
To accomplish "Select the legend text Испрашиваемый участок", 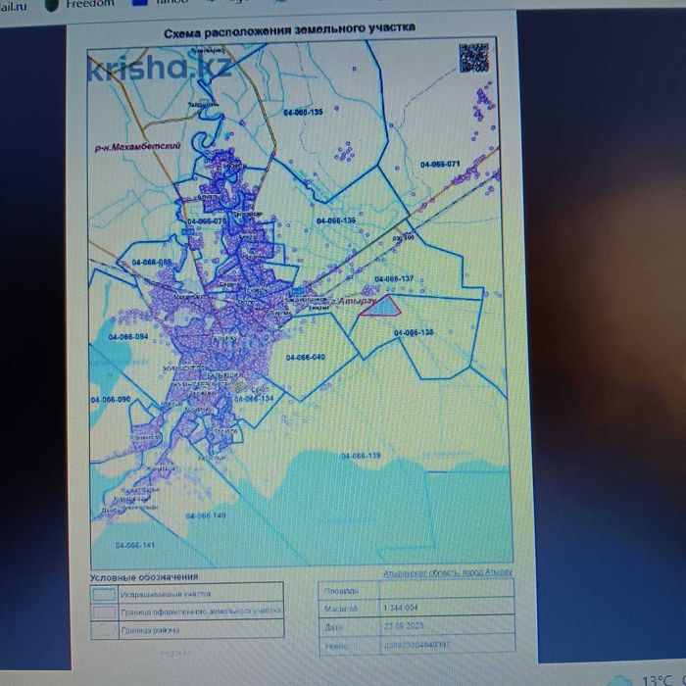I will tap(166, 594).
